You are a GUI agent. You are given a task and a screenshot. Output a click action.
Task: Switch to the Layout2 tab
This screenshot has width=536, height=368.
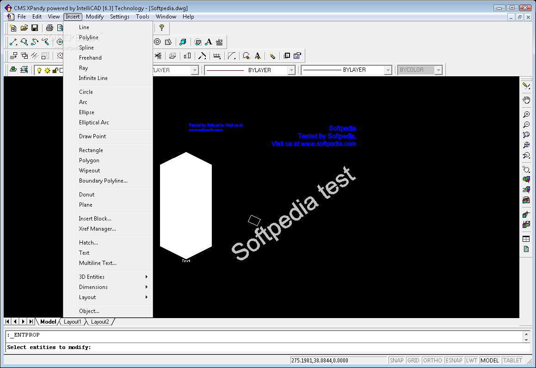tap(100, 321)
